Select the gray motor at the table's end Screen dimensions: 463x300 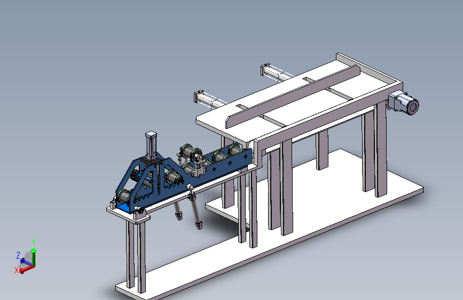click(x=403, y=102)
